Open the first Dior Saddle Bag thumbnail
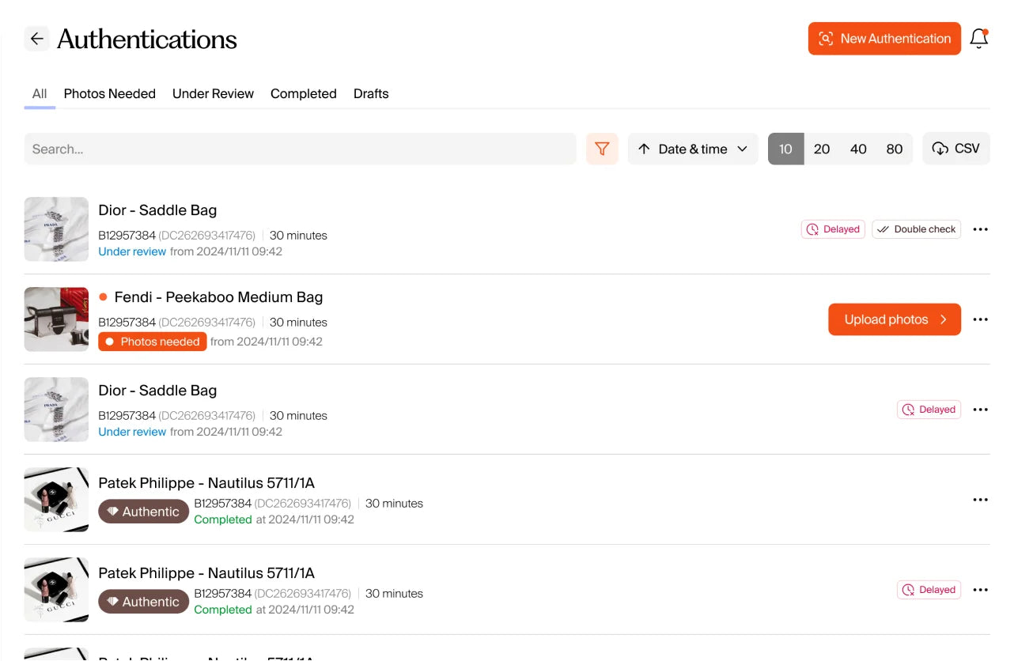The image size is (1033, 661). 56,229
